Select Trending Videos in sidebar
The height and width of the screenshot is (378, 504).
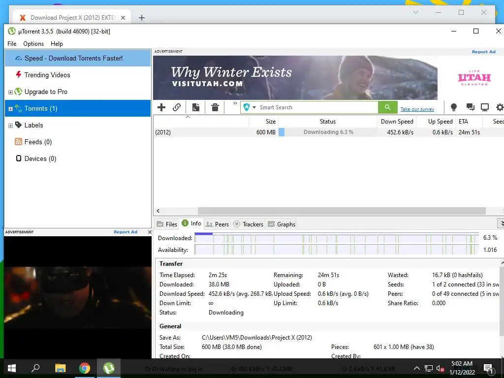pos(78,75)
